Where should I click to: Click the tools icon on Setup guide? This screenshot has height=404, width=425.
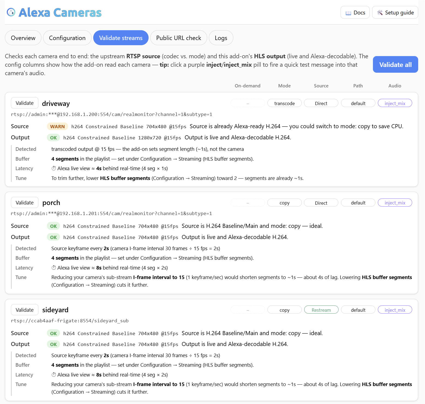380,13
